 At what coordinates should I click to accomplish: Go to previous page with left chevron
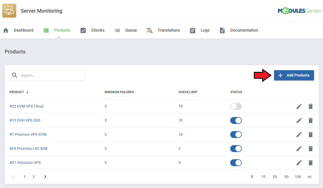[13, 177]
